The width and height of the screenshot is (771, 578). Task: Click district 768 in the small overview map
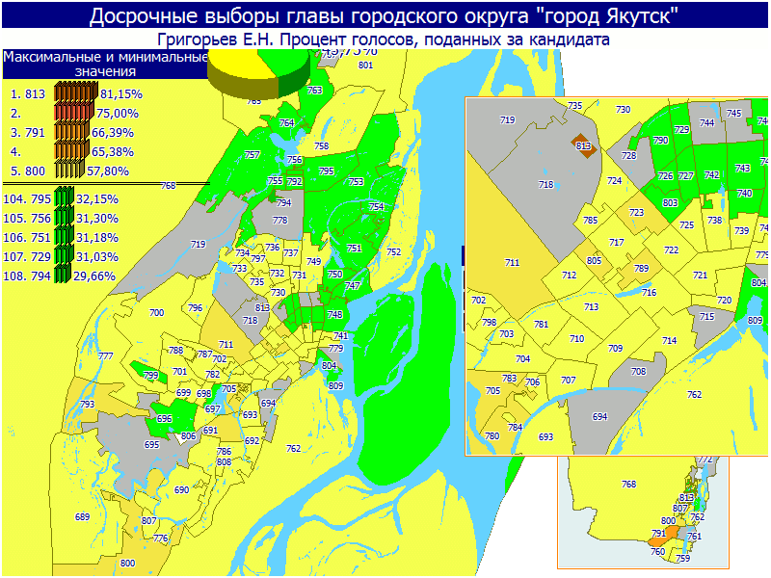point(628,485)
